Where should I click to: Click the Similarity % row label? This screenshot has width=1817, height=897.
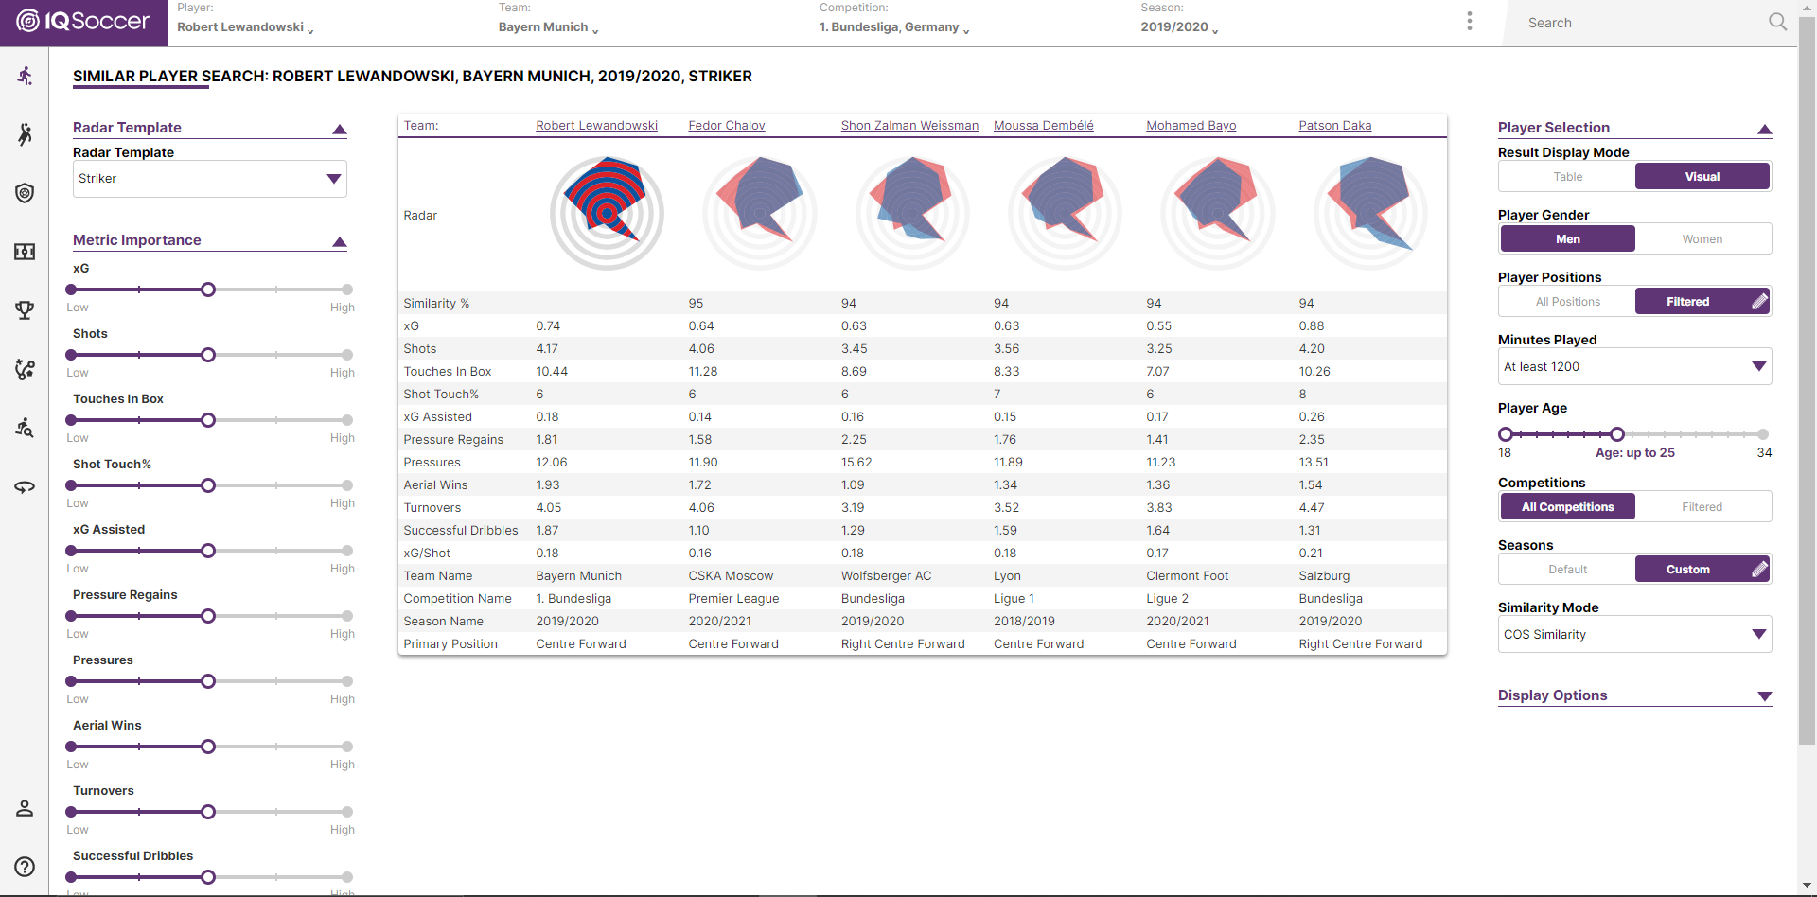click(x=436, y=304)
